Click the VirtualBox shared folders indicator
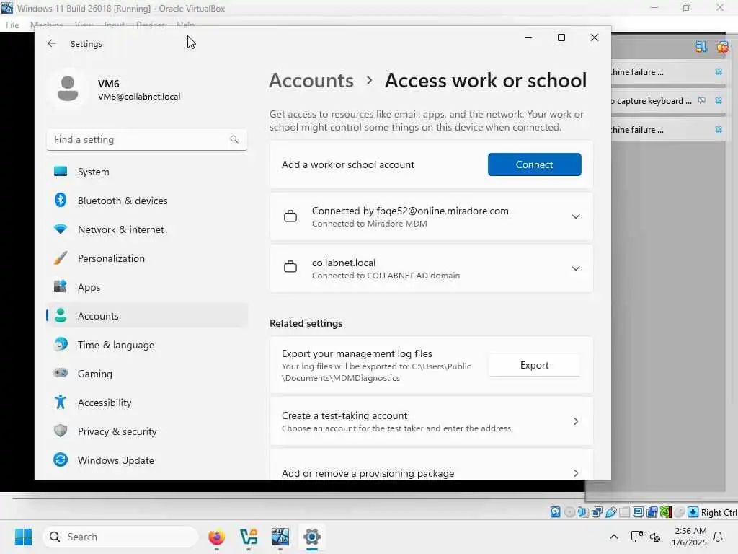Image resolution: width=738 pixels, height=554 pixels. coord(625,512)
